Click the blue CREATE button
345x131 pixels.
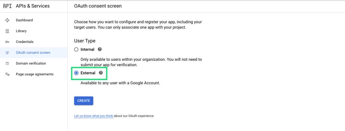coord(84,101)
